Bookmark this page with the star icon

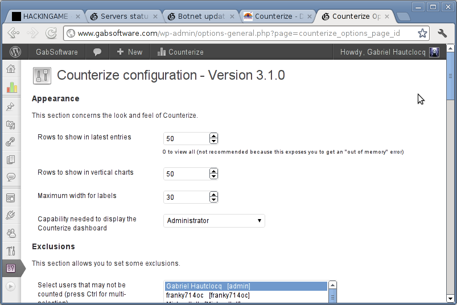422,33
